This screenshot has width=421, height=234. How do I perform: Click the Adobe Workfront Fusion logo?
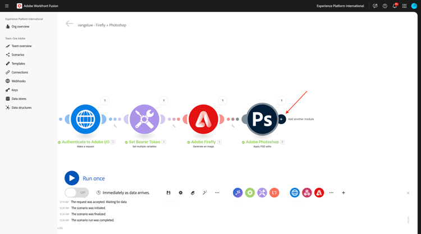click(x=19, y=6)
